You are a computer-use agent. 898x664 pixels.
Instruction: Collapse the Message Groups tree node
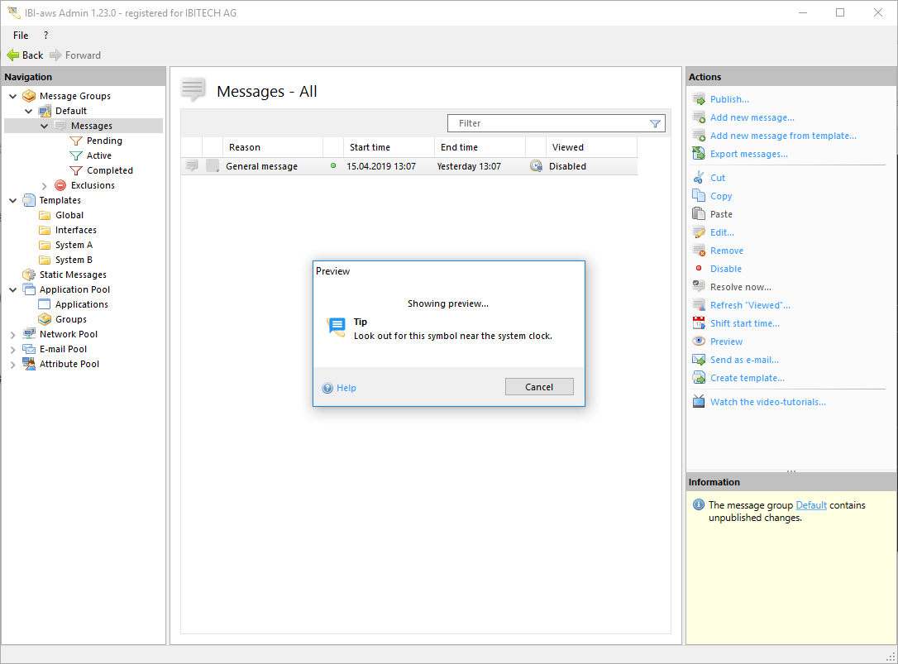(12, 96)
